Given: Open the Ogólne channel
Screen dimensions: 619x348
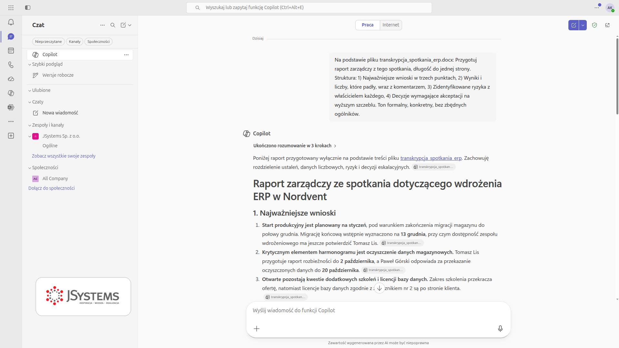Looking at the screenshot, I should pyautogui.click(x=50, y=146).
